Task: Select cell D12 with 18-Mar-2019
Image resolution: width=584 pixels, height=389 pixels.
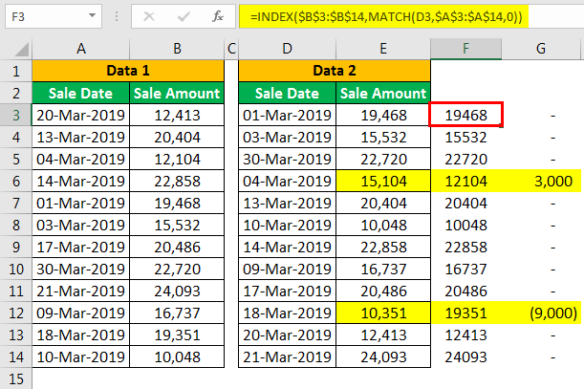Action: (287, 313)
